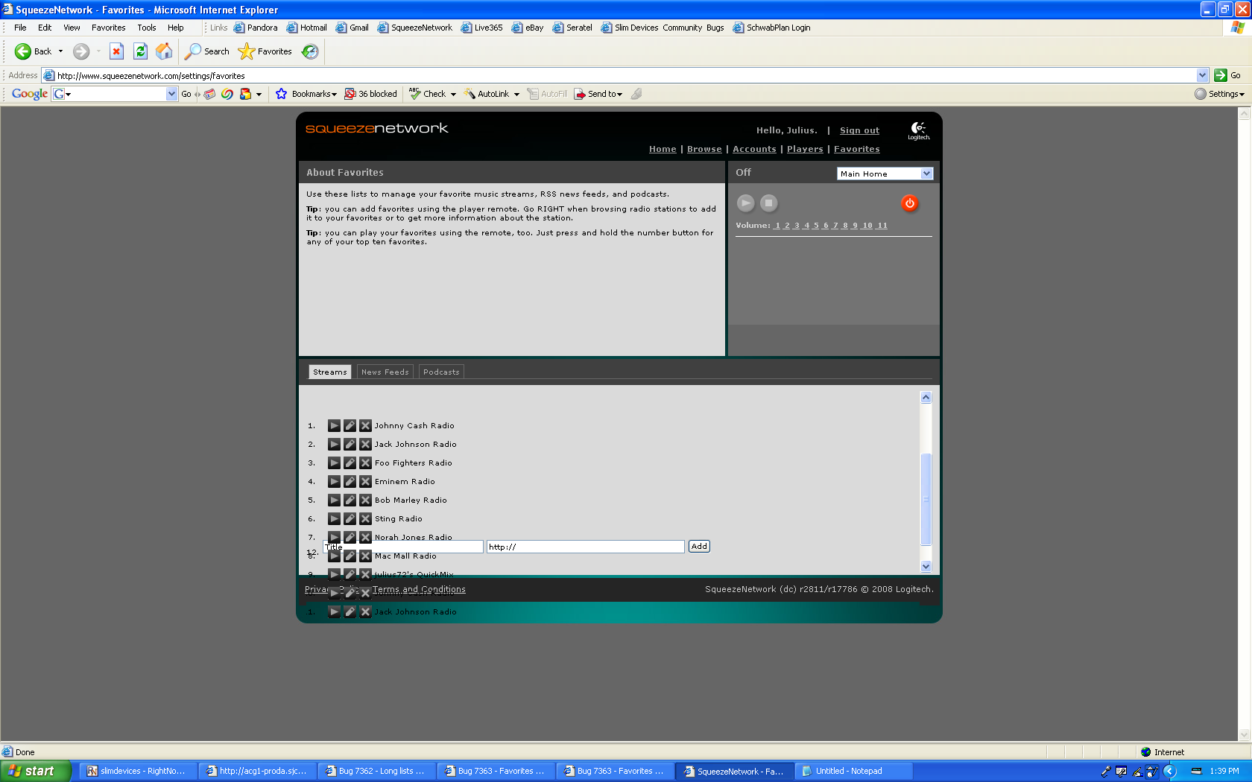
Task: Click the Sign out link
Action: [x=859, y=130]
